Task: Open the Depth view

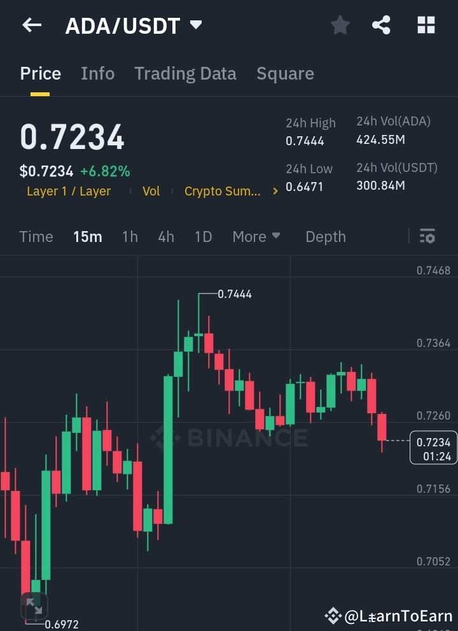Action: click(x=325, y=236)
